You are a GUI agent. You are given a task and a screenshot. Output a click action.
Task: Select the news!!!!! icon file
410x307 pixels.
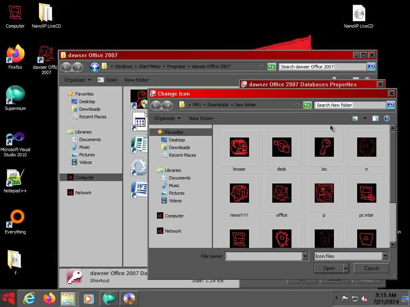[x=239, y=193]
